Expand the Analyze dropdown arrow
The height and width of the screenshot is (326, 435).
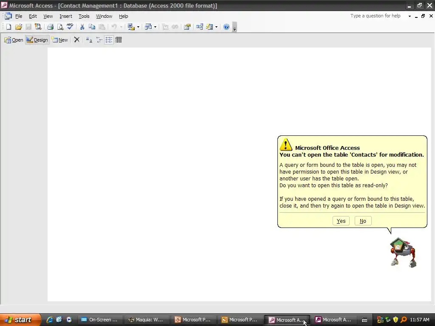155,27
